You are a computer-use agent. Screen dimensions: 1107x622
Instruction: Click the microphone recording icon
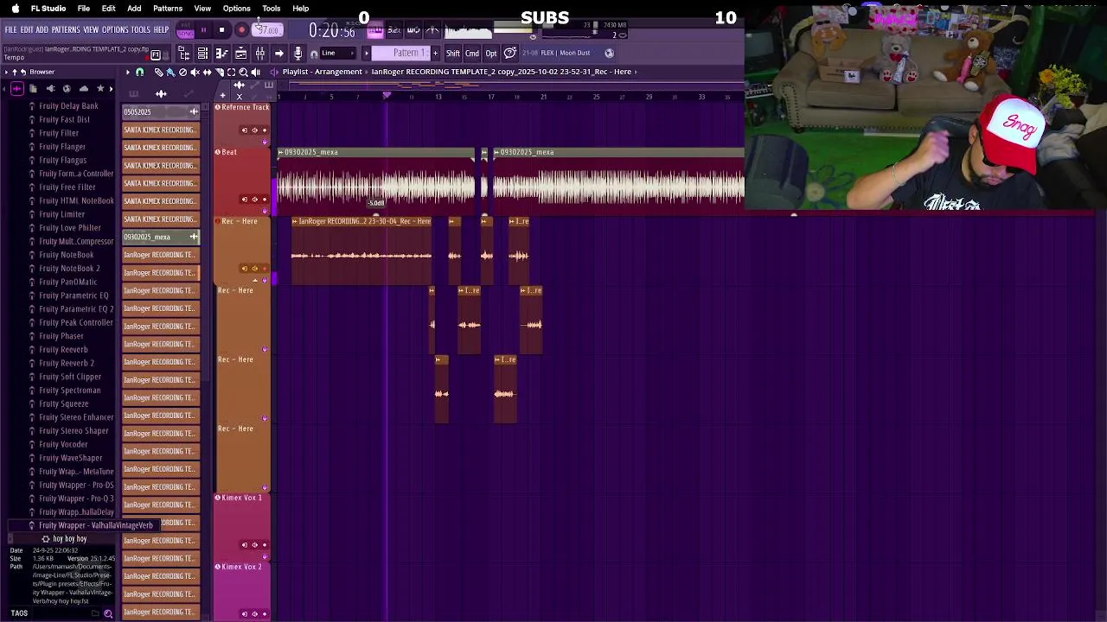(x=298, y=54)
